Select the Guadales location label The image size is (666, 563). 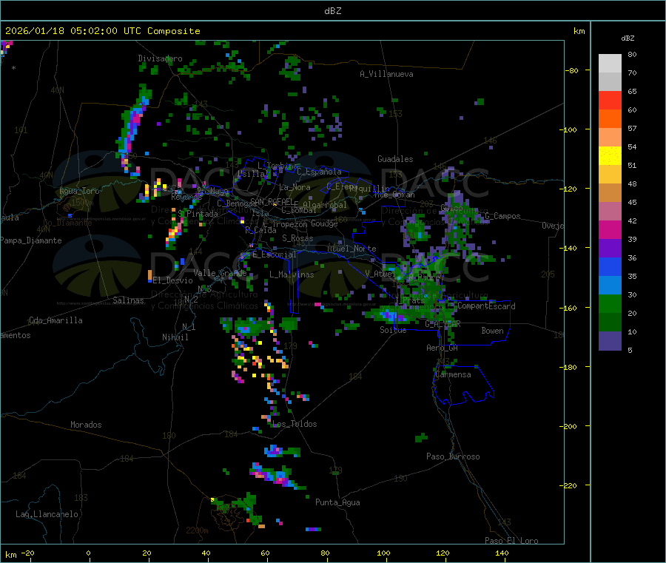point(395,159)
